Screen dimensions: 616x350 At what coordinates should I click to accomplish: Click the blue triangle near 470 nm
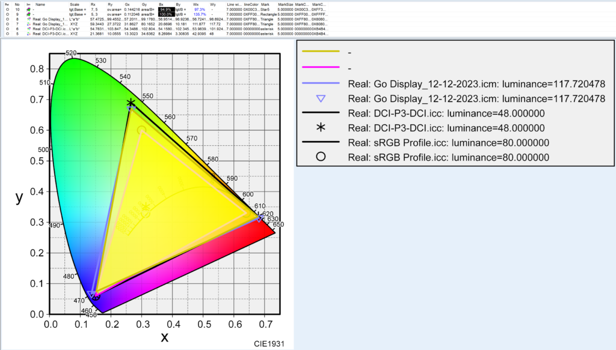click(91, 295)
